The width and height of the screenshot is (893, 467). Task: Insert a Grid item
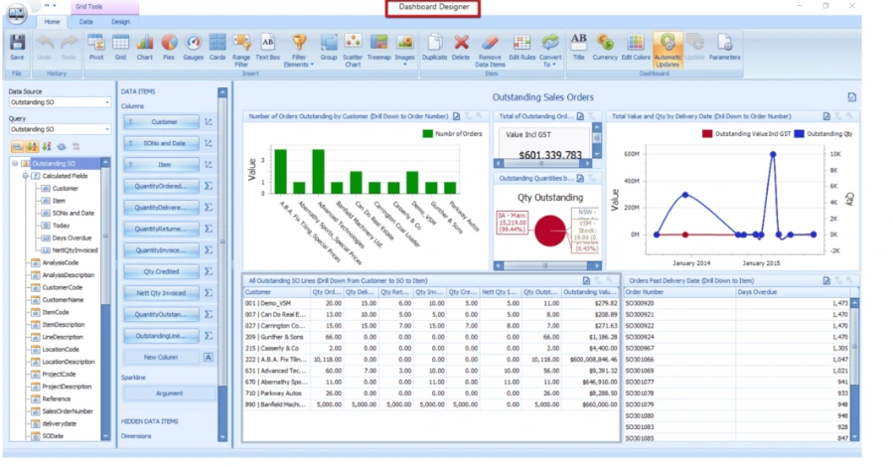[120, 47]
